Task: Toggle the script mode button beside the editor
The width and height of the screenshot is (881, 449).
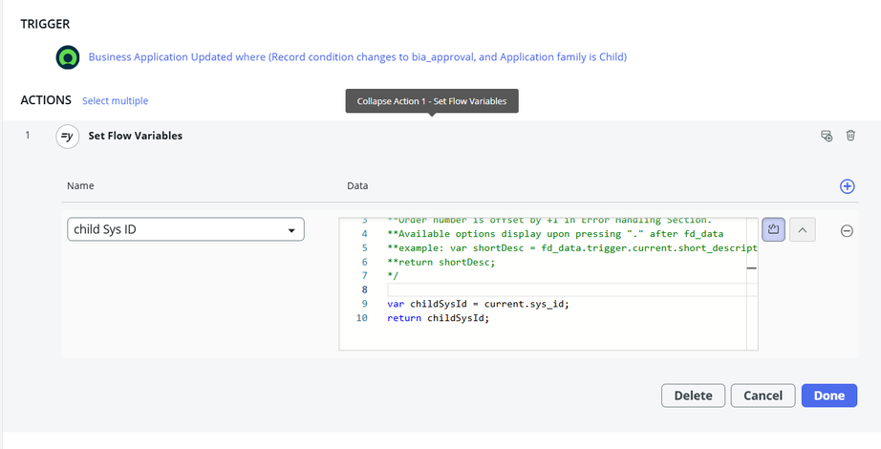Action: point(773,229)
